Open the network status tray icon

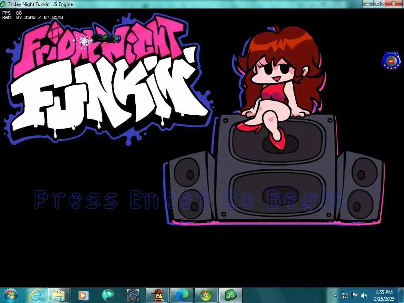pyautogui.click(x=345, y=296)
